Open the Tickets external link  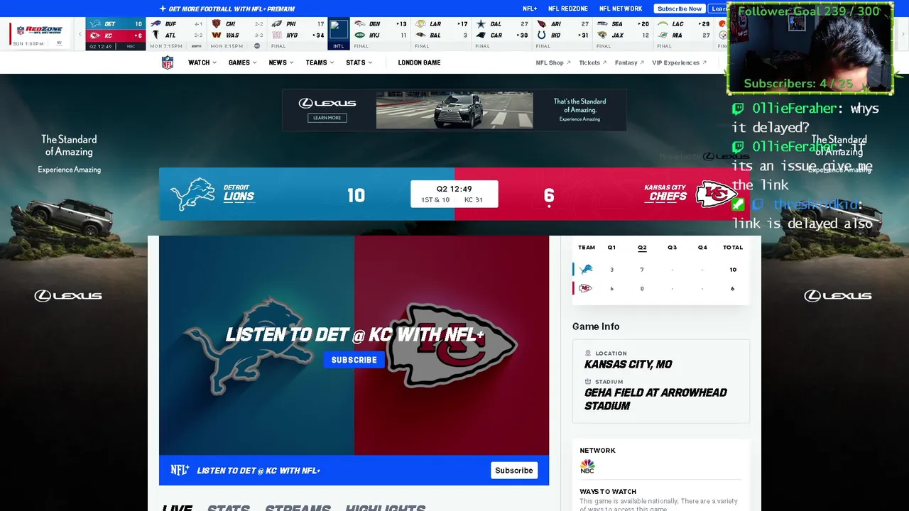[x=593, y=62]
